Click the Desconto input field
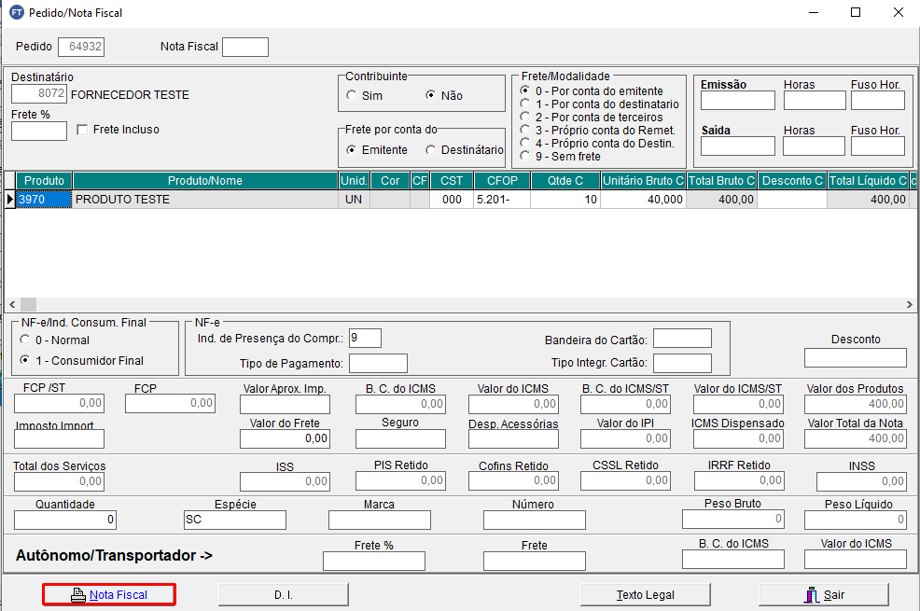This screenshot has height=611, width=920. coord(855,358)
